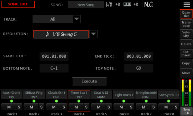Screen dimensions: 193x116
Task: Mute Track 7 with its M button
Action: pyautogui.click(x=143, y=107)
